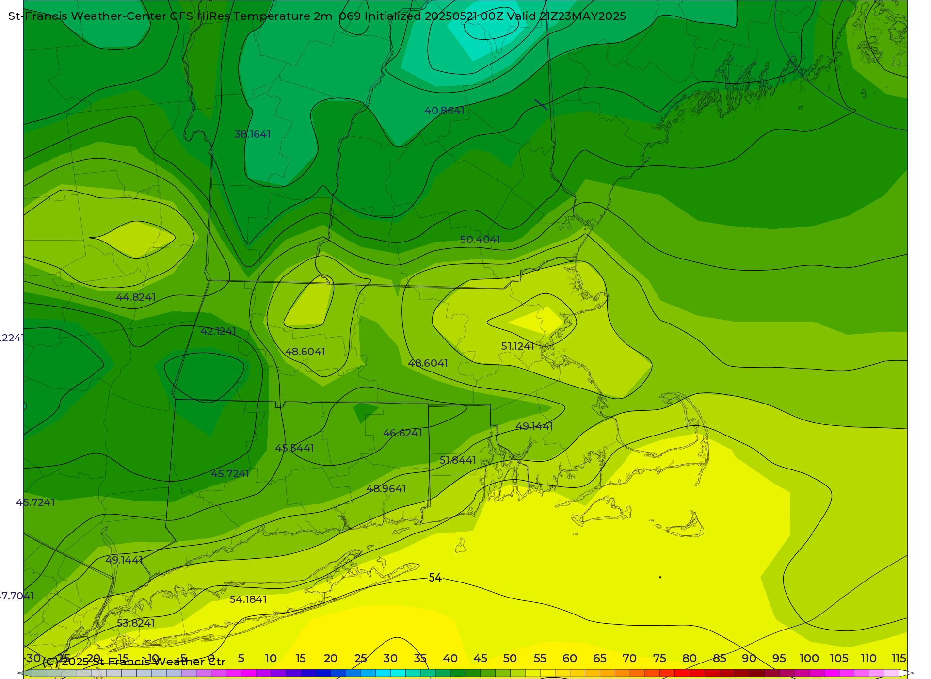Click the color scale label 115
This screenshot has width=931, height=679.
pos(899,658)
